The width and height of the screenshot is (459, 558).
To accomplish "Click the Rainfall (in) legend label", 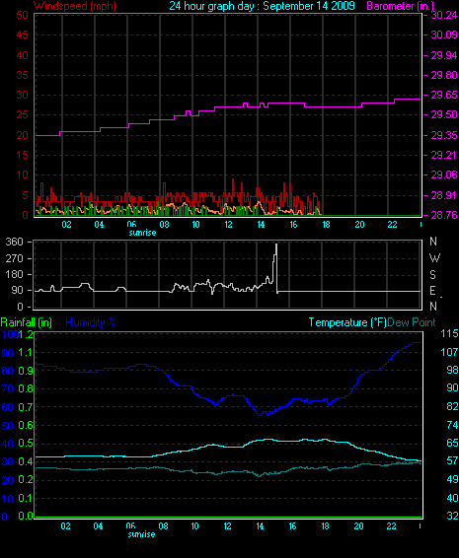I will pos(27,322).
